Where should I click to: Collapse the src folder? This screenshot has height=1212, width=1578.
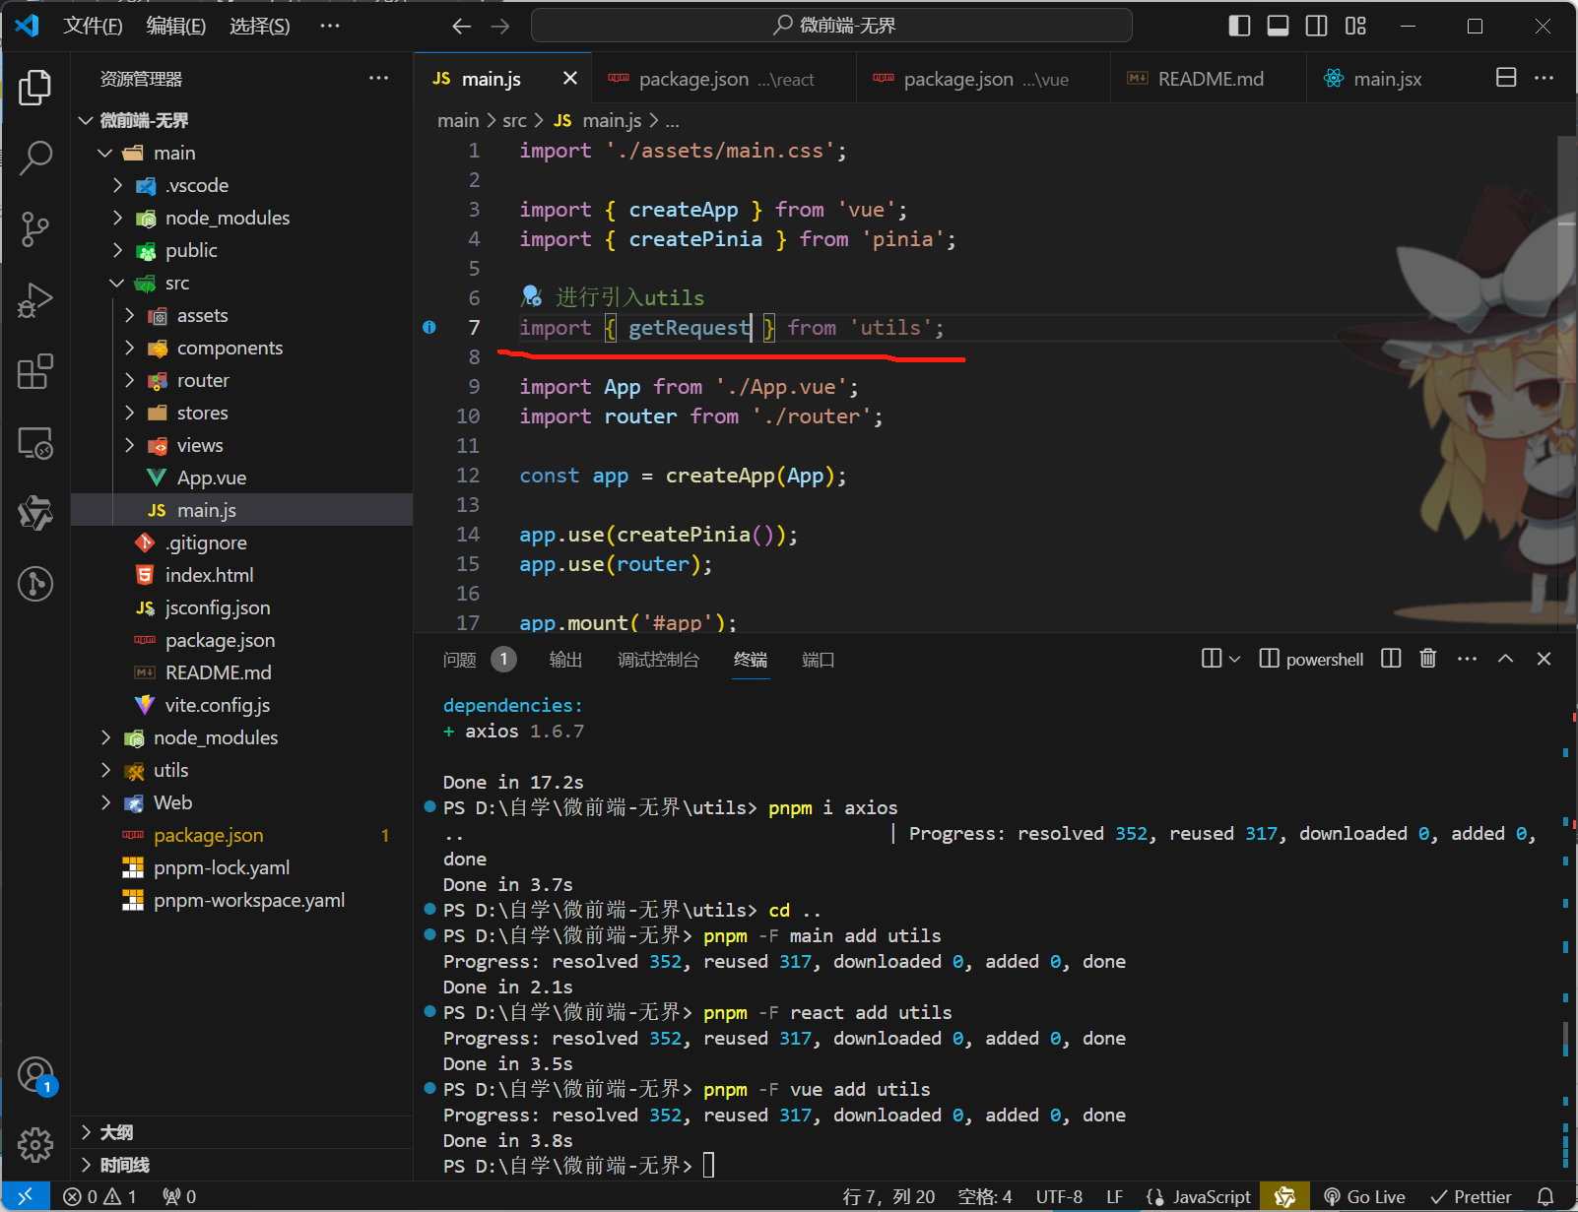(x=117, y=283)
